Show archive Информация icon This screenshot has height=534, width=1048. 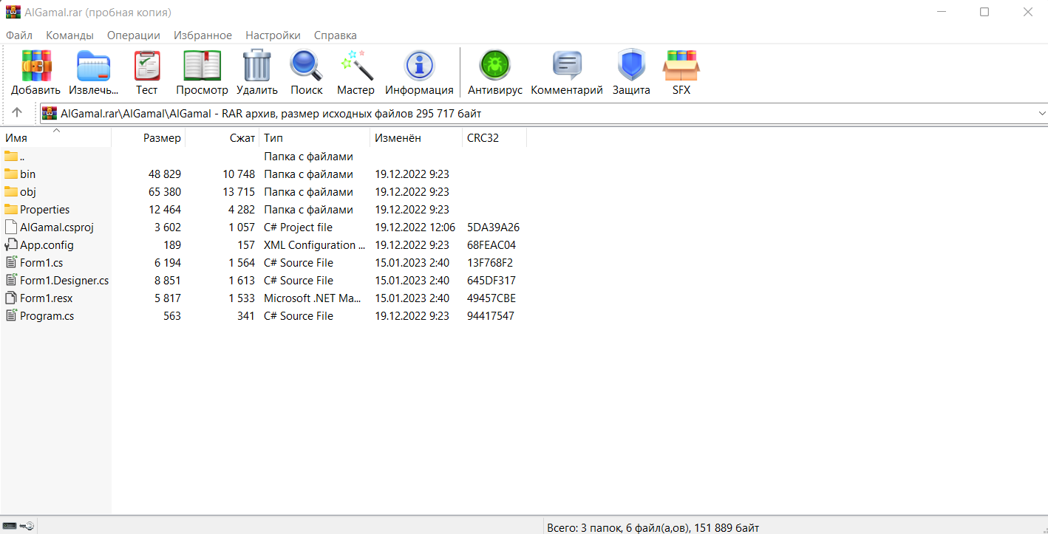point(419,66)
